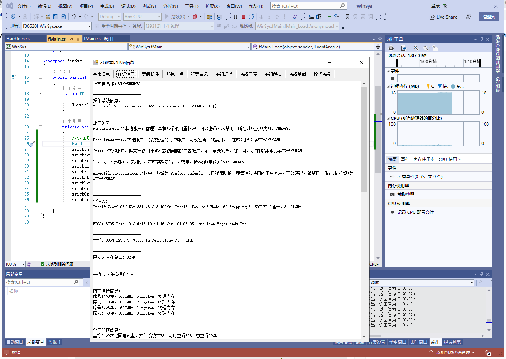This screenshot has width=506, height=359.
Task: Zoom in diagnostic timeline
Action: pyautogui.click(x=416, y=48)
